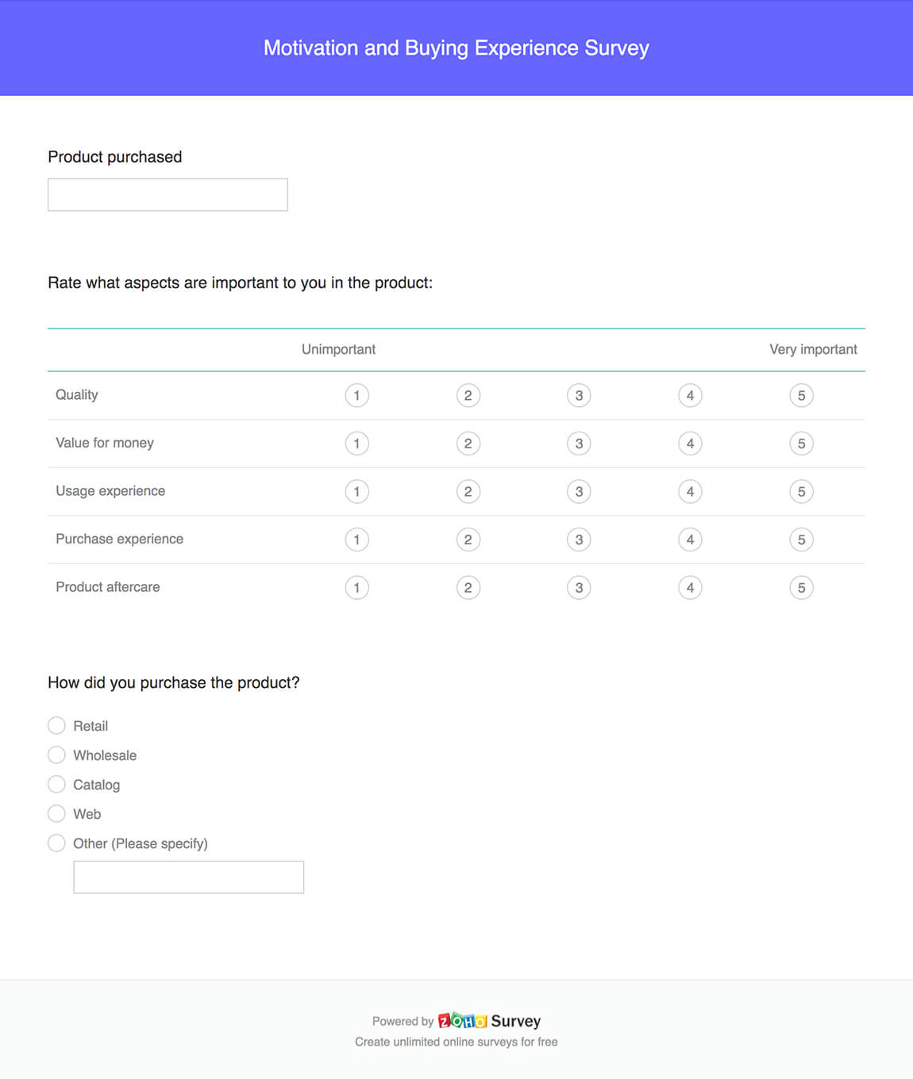Screen dimensions: 913x1079
Task: Rate Purchase experience as 1
Action: (x=357, y=539)
